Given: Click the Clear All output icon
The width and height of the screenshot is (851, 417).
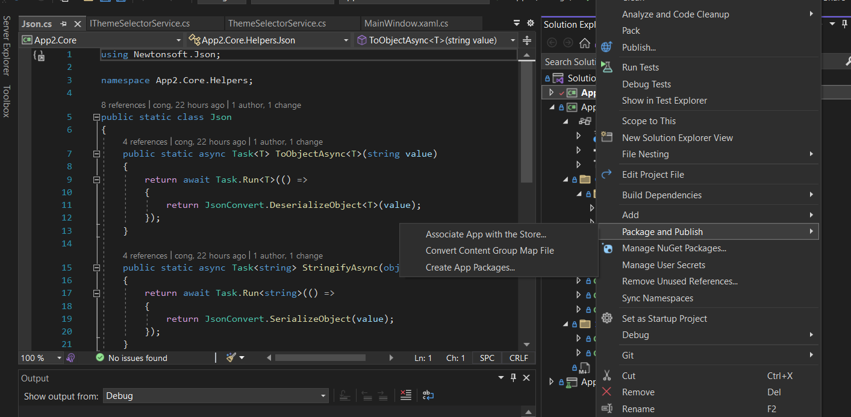Looking at the screenshot, I should pyautogui.click(x=406, y=396).
